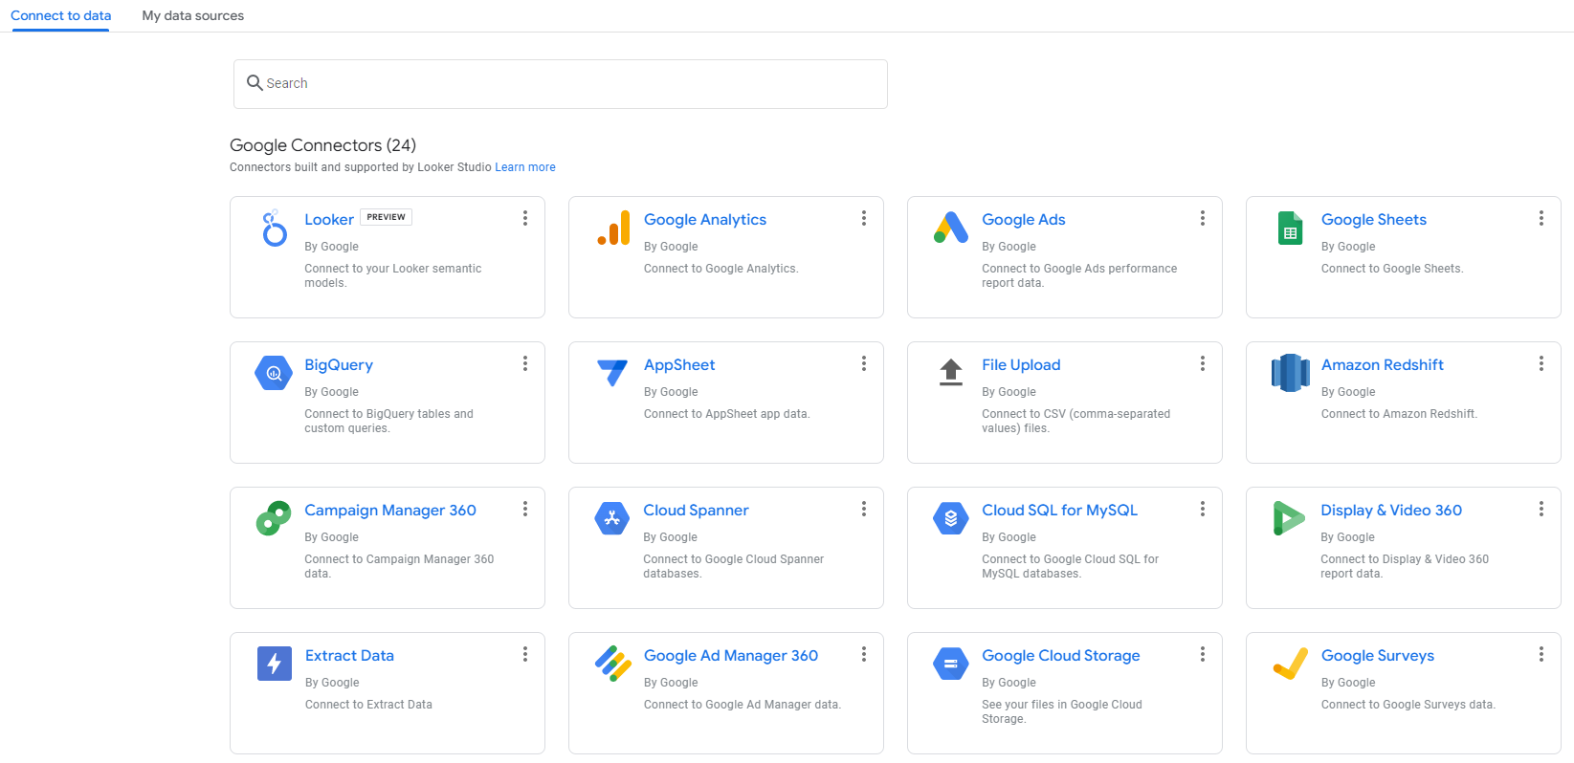Viewport: 1574px width, 763px height.
Task: Click the Amazon Redshift logo icon
Action: (x=1290, y=373)
